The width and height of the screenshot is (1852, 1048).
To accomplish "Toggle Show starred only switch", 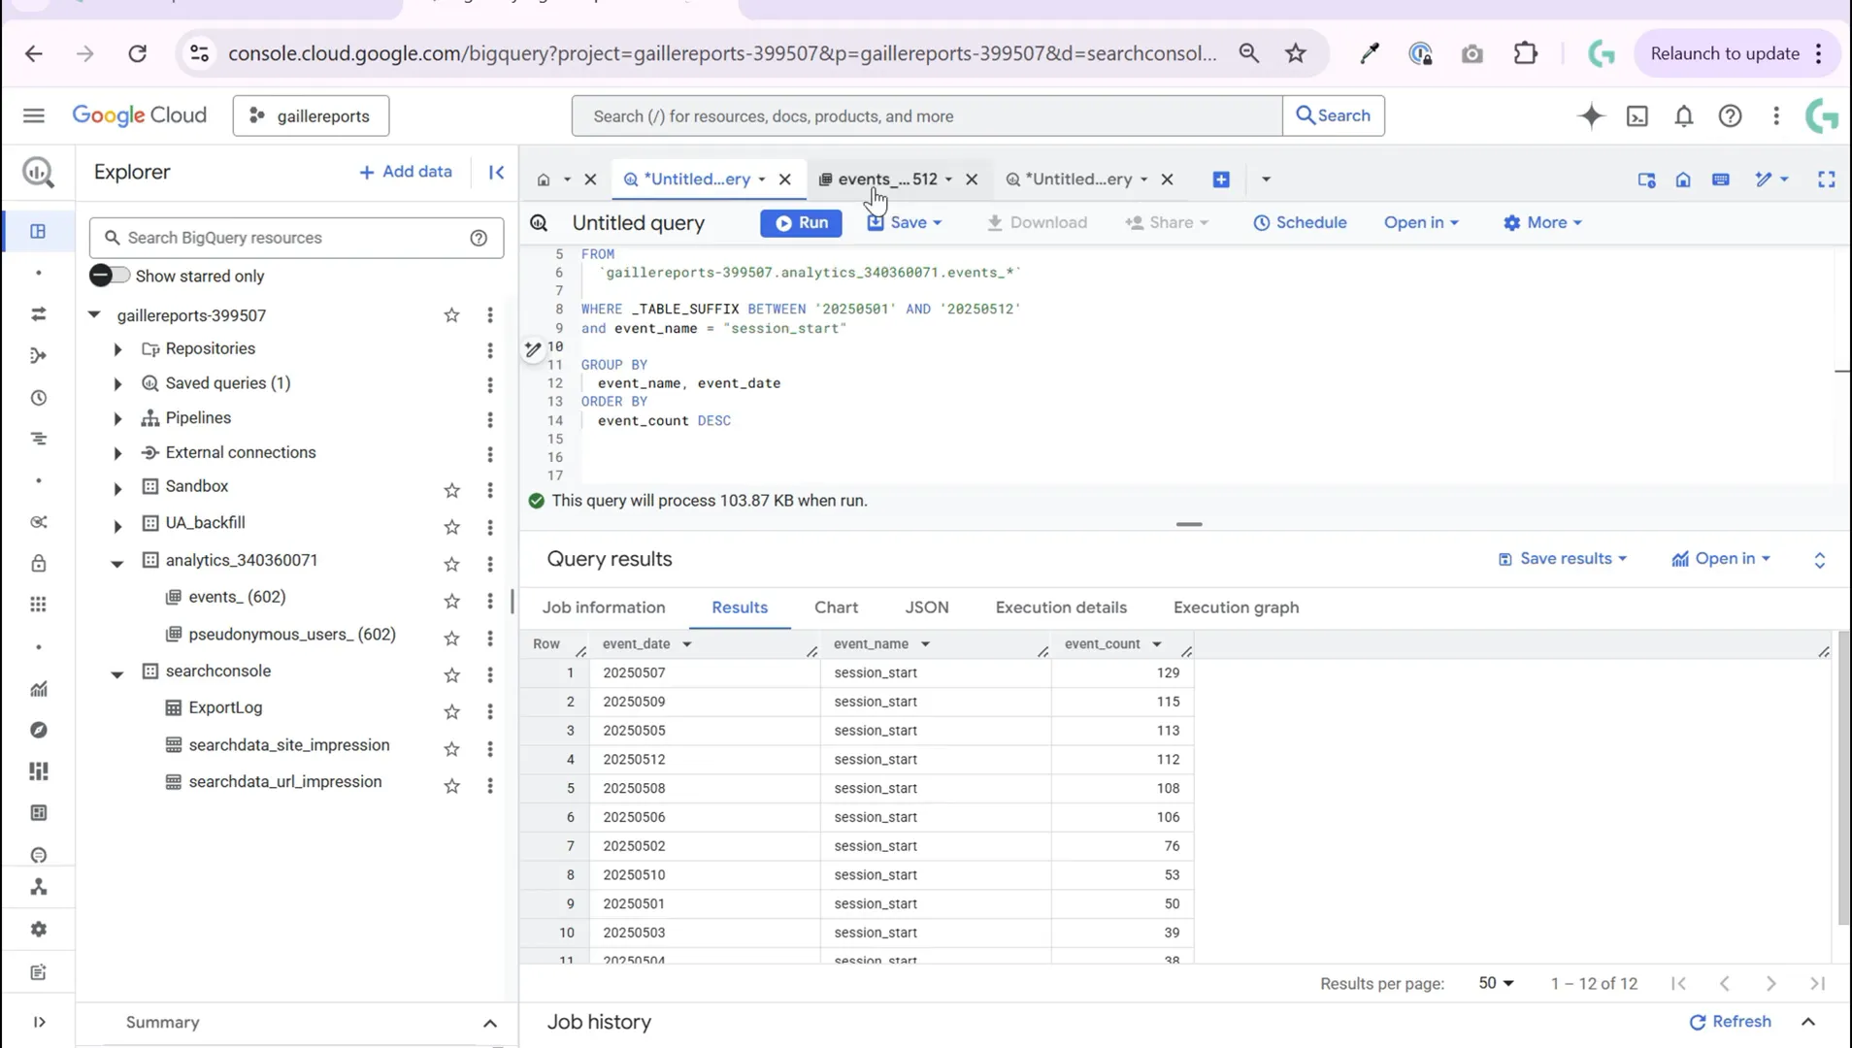I will click(109, 276).
